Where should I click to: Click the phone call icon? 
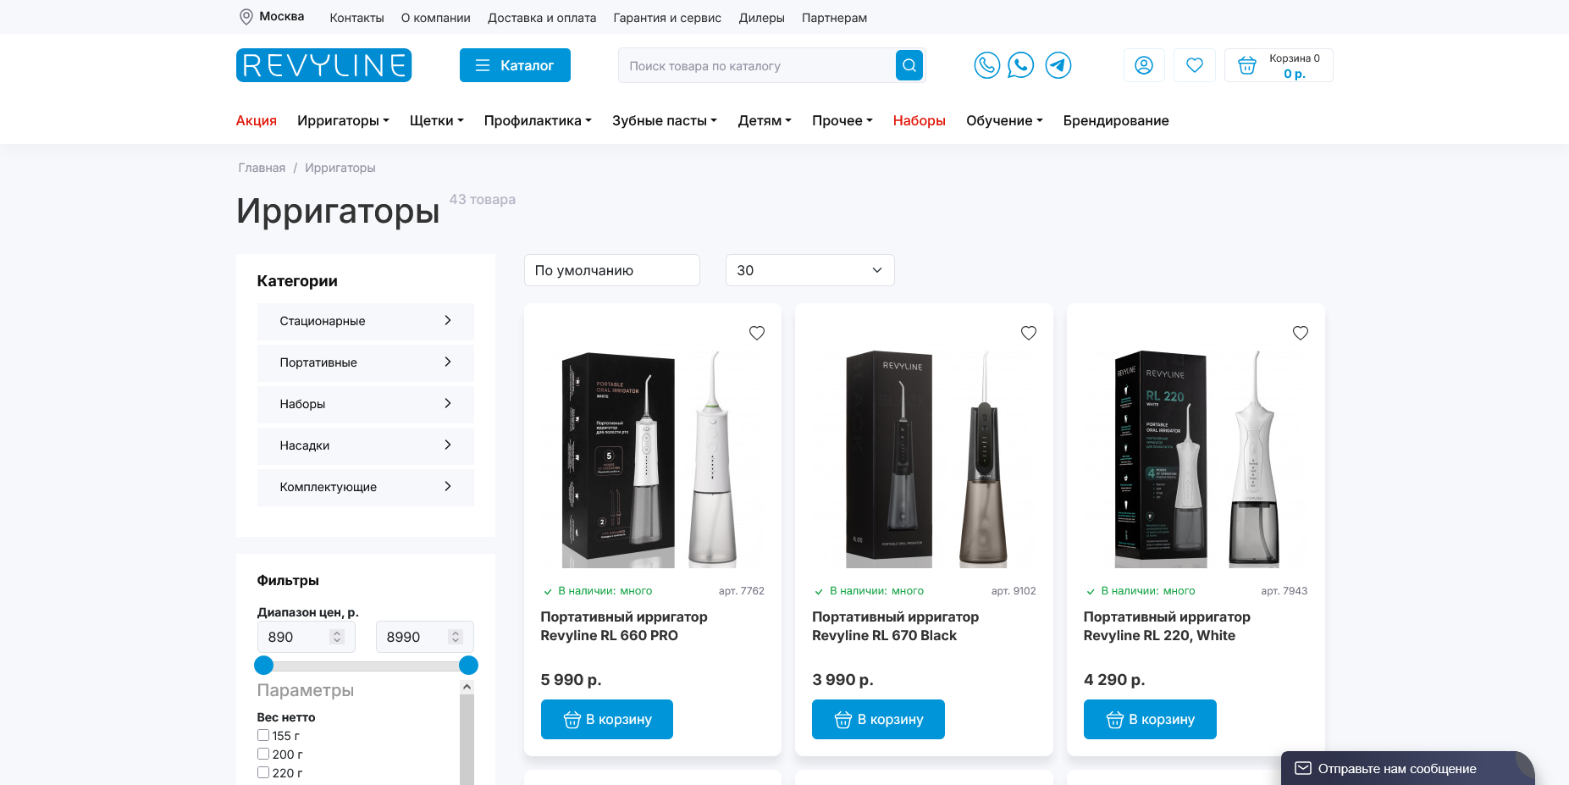986,65
